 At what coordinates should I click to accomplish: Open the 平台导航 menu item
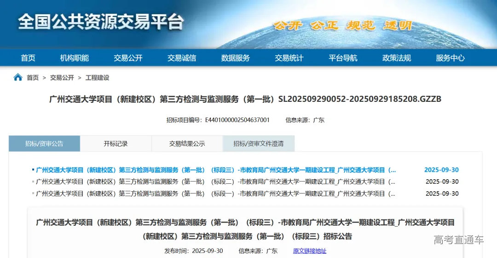pyautogui.click(x=343, y=58)
